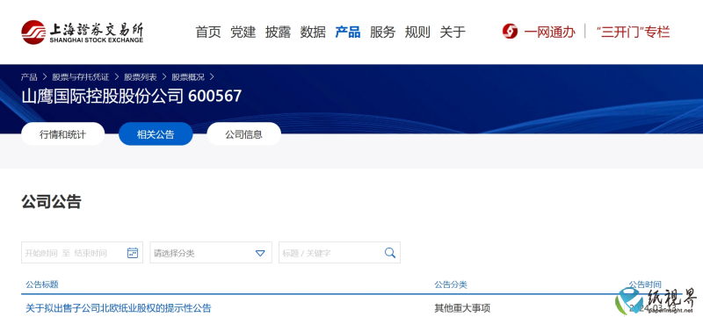Open the 披露 menu item
This screenshot has width=703, height=317.
tap(278, 32)
